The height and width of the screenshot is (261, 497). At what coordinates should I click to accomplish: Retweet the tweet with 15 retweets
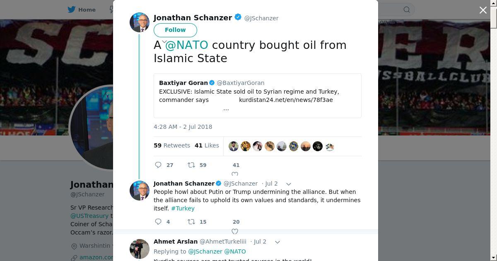191,222
